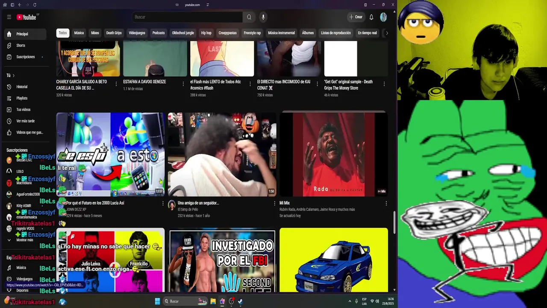Select the Álbumes filter chip

tap(308, 33)
